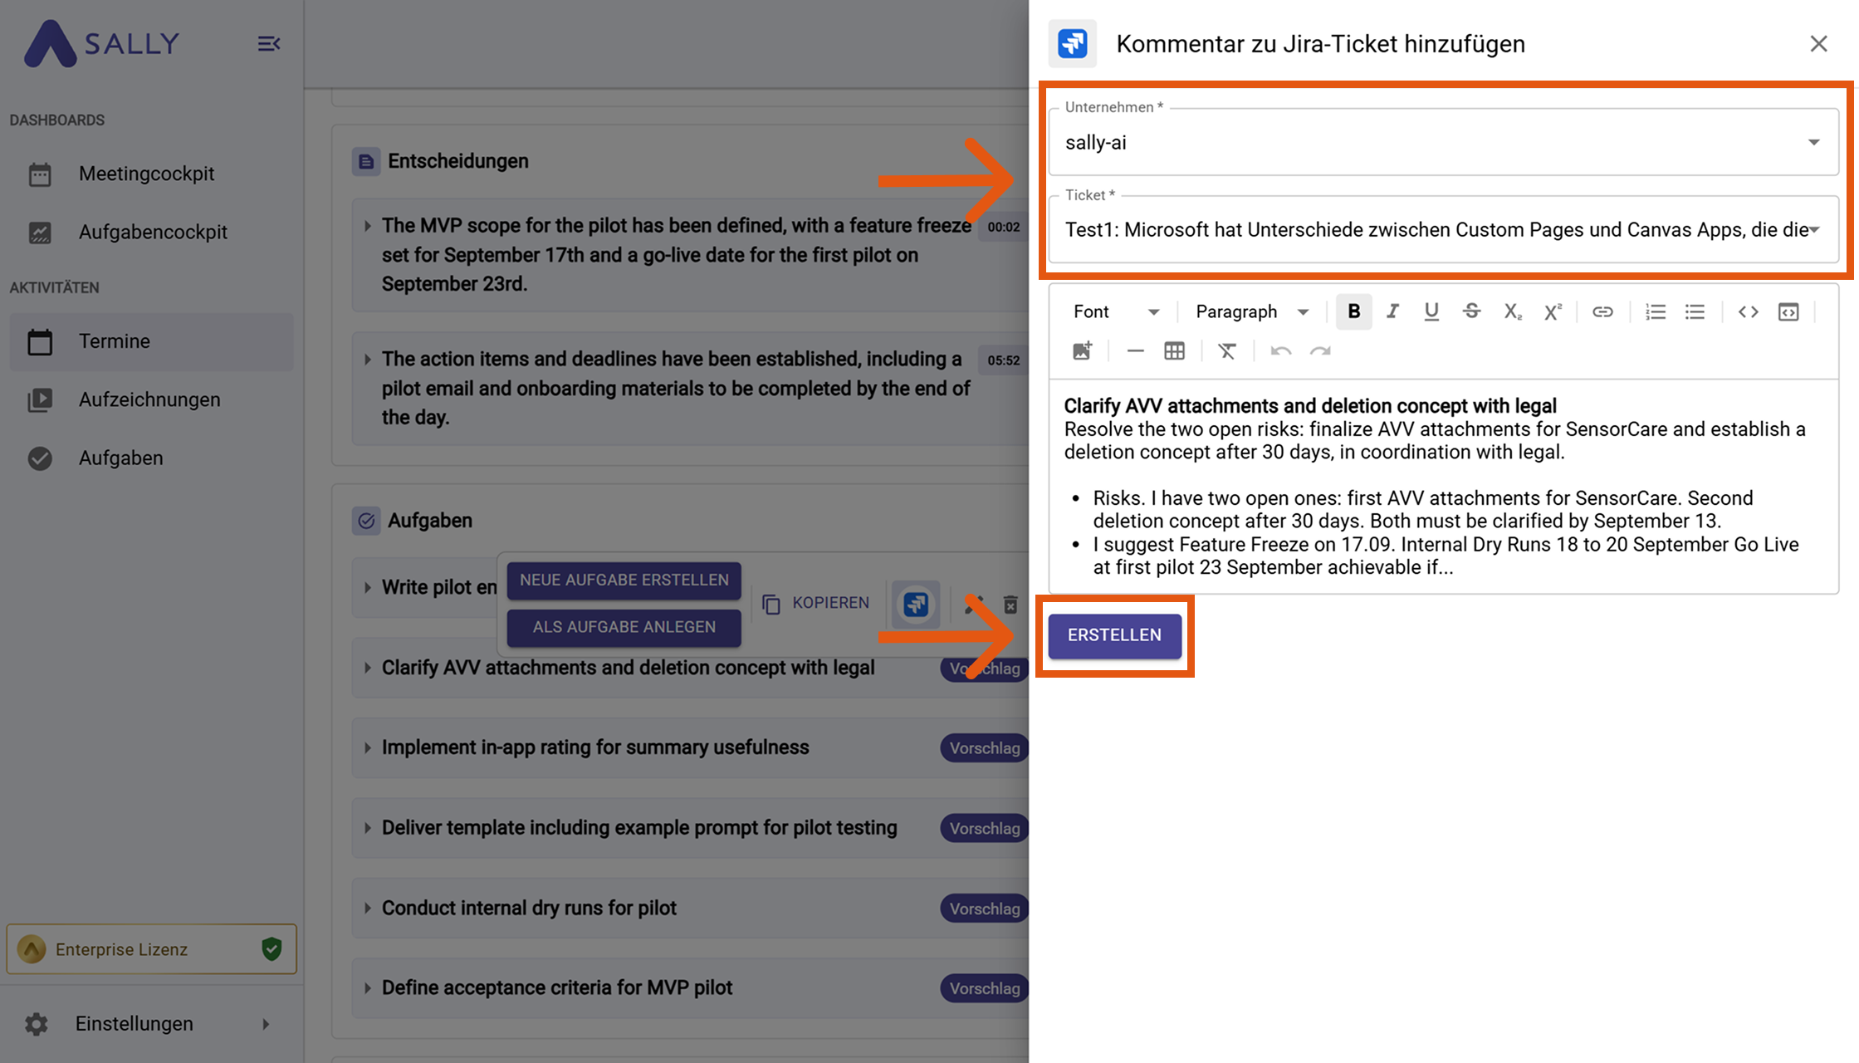
Task: Insert a hyperlink using the link icon
Action: 1602,311
